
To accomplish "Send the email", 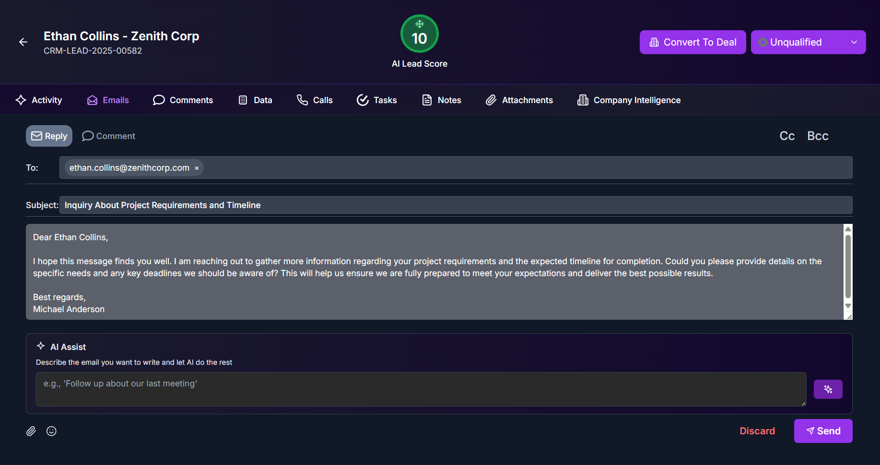I will coord(823,431).
